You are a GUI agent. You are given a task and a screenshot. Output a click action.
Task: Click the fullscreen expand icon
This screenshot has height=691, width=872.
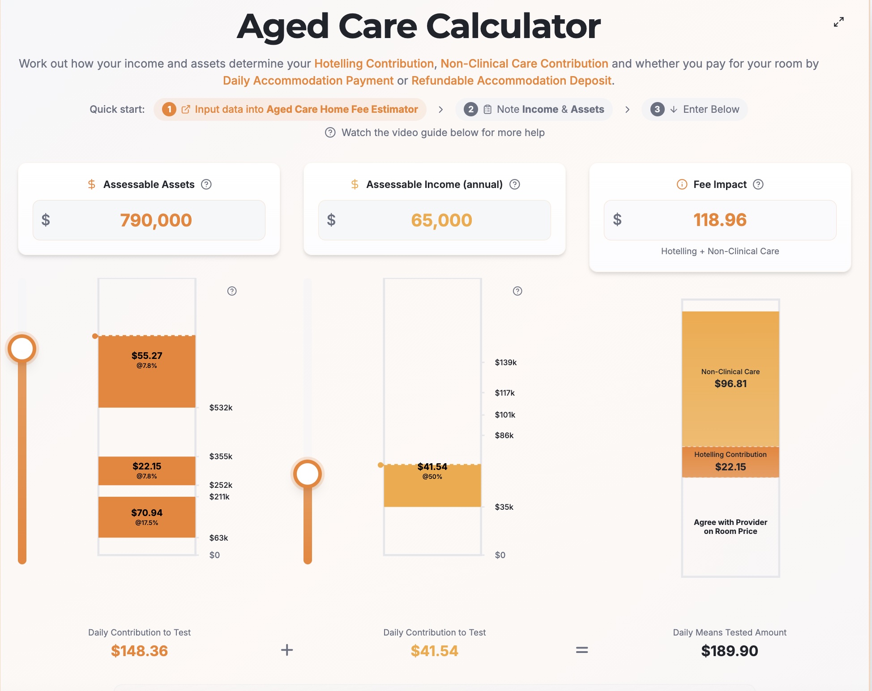click(x=838, y=22)
